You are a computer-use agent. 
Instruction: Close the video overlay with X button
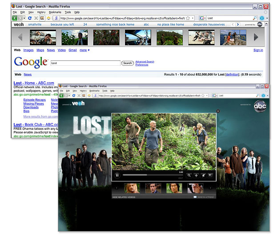tap(218, 111)
